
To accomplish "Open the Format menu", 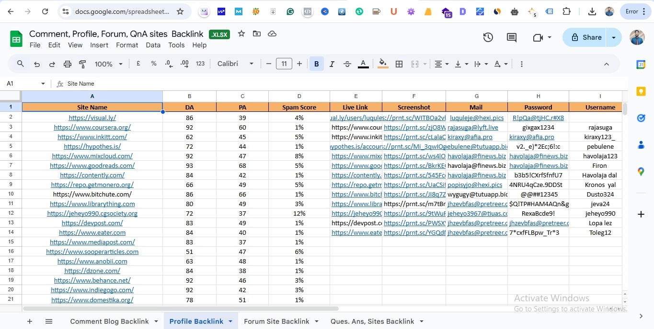I will pos(127,45).
